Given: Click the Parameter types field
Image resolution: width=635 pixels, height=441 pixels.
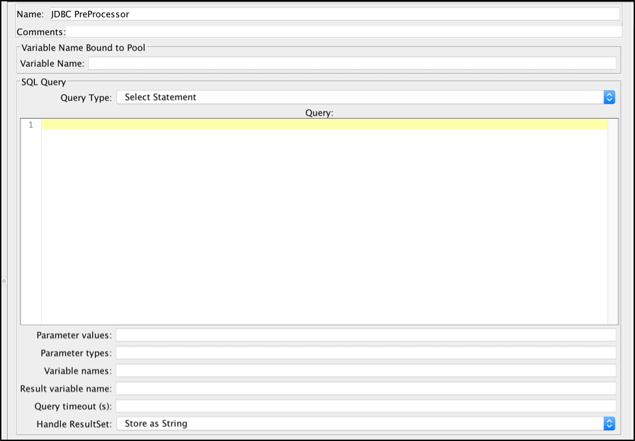Looking at the screenshot, I should click(x=366, y=353).
